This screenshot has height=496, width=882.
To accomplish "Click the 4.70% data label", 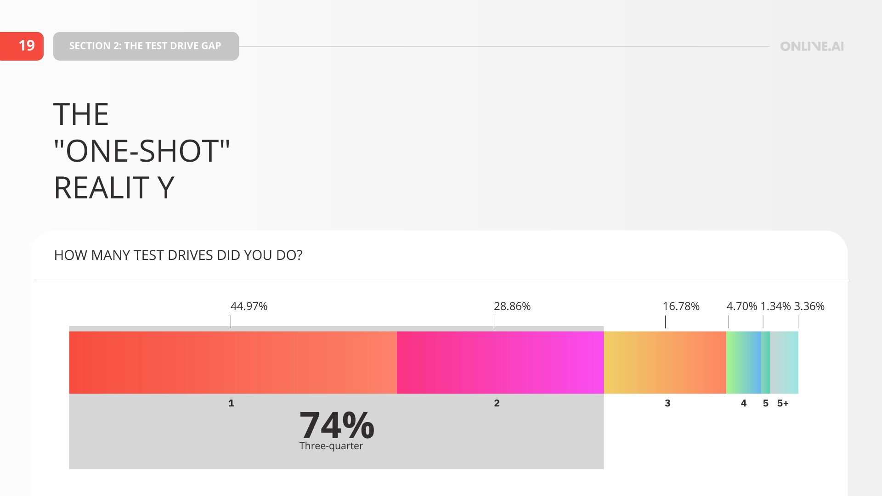I will point(741,306).
